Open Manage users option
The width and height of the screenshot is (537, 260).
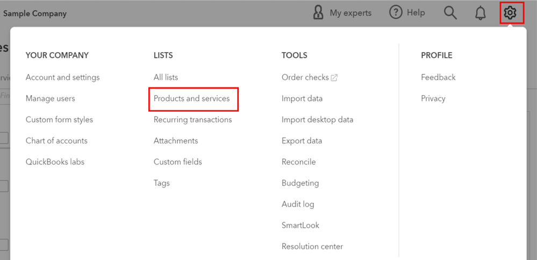pyautogui.click(x=50, y=99)
